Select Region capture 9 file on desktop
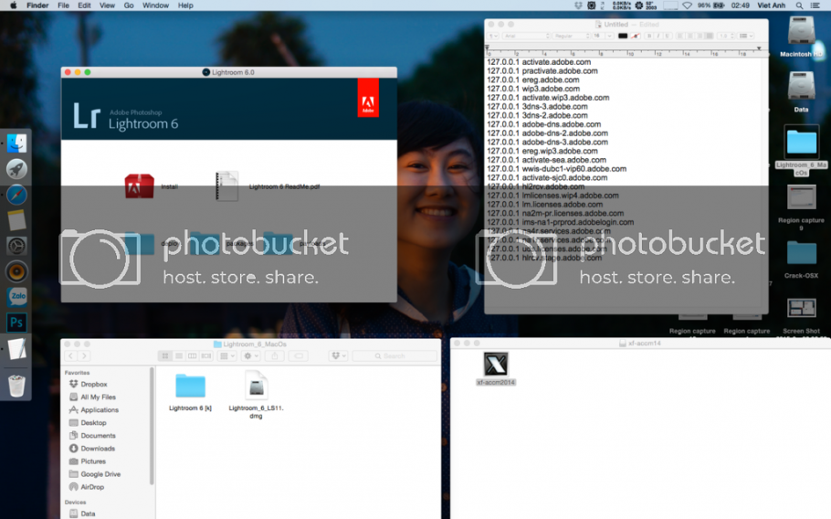 (801, 197)
